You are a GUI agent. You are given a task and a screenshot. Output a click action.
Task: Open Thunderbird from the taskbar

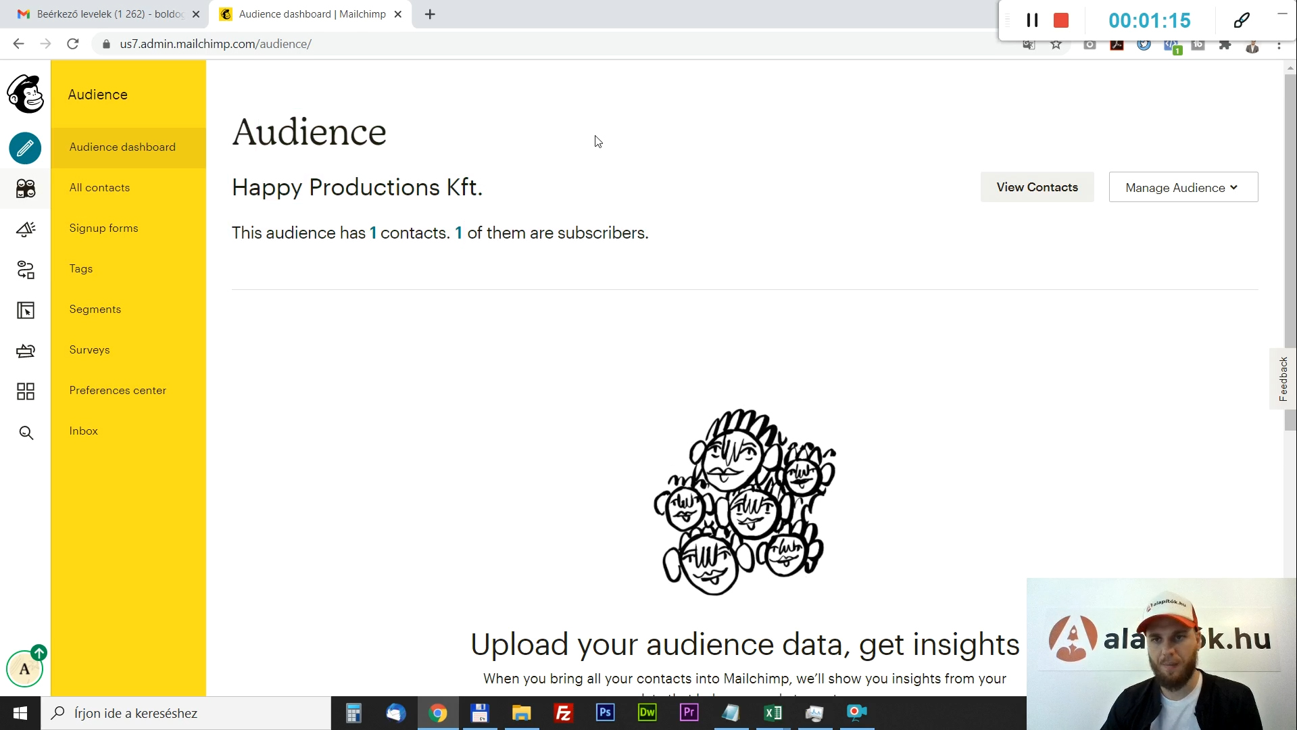point(395,713)
